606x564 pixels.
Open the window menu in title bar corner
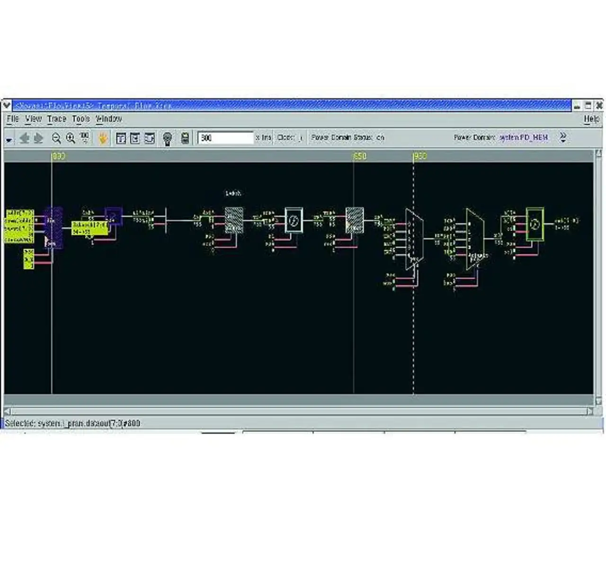click(x=7, y=105)
